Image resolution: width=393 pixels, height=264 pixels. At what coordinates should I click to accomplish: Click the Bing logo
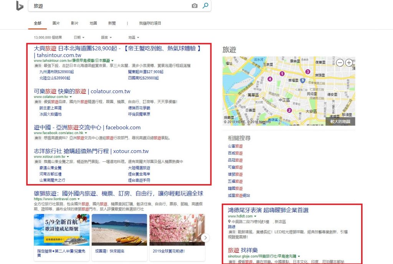[20, 6]
